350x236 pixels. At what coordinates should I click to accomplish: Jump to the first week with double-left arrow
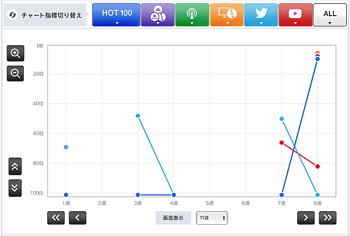tap(55, 218)
